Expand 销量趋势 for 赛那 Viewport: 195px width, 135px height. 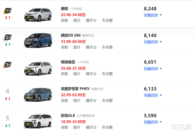click(153, 15)
